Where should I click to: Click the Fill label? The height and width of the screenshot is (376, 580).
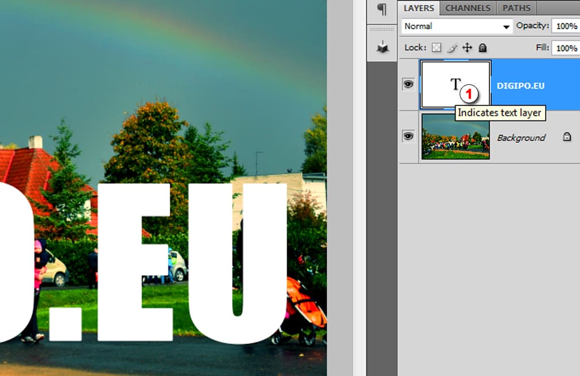pyautogui.click(x=542, y=48)
